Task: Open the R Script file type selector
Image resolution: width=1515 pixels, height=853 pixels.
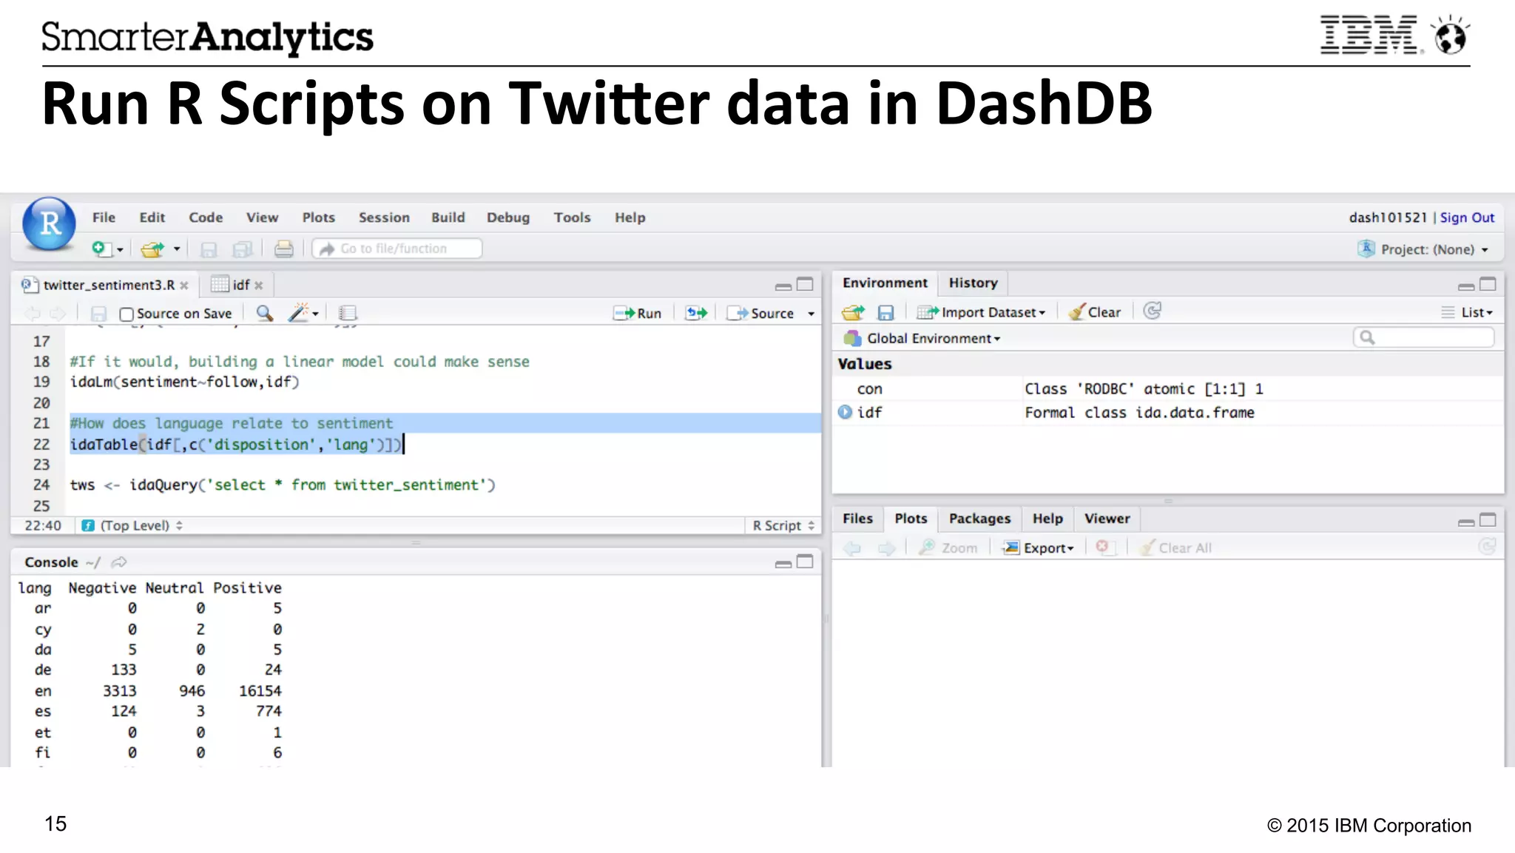Action: tap(783, 525)
